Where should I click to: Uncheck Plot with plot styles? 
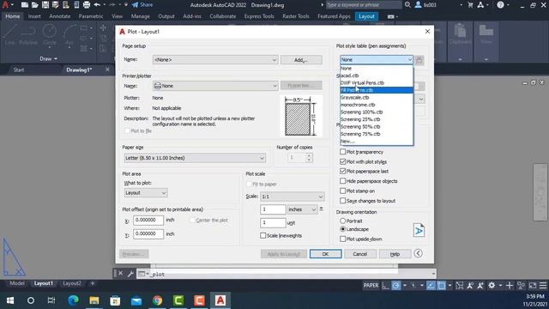click(x=343, y=161)
